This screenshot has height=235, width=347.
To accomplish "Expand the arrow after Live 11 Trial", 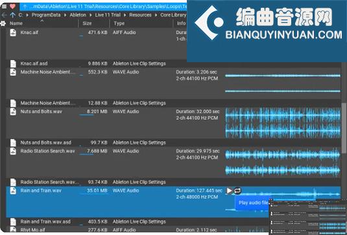I will point(125,16).
